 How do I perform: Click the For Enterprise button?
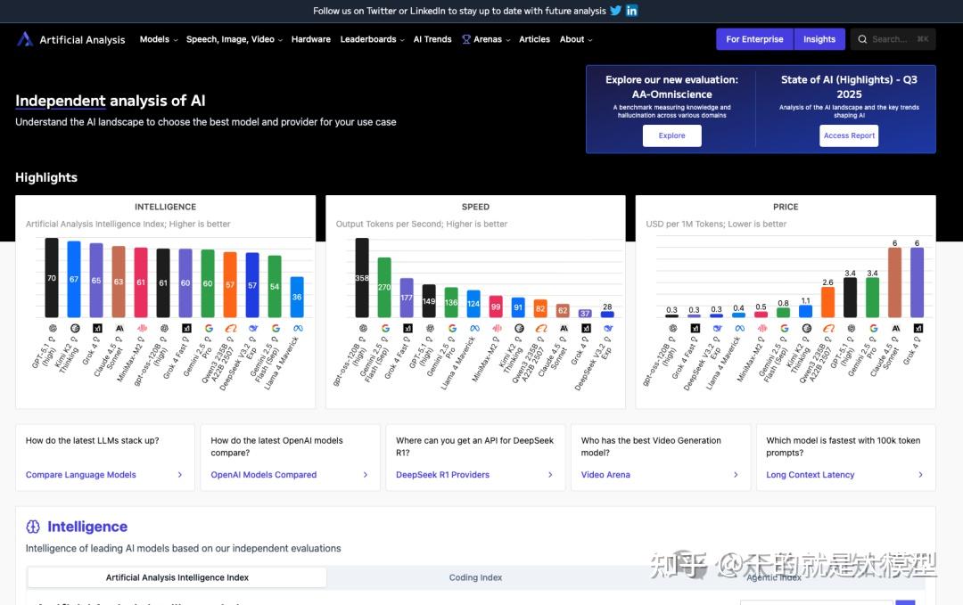pyautogui.click(x=755, y=39)
